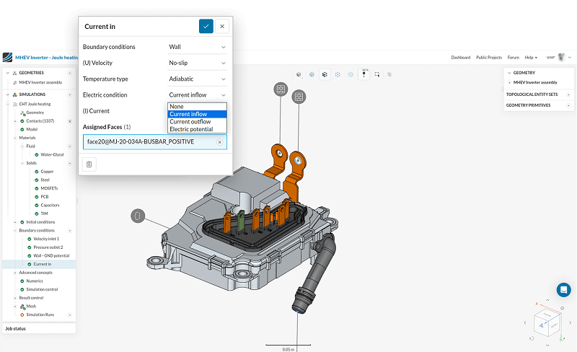This screenshot has height=352, width=577.
Task: Add a Solids material with plus icon
Action: pyautogui.click(x=70, y=163)
